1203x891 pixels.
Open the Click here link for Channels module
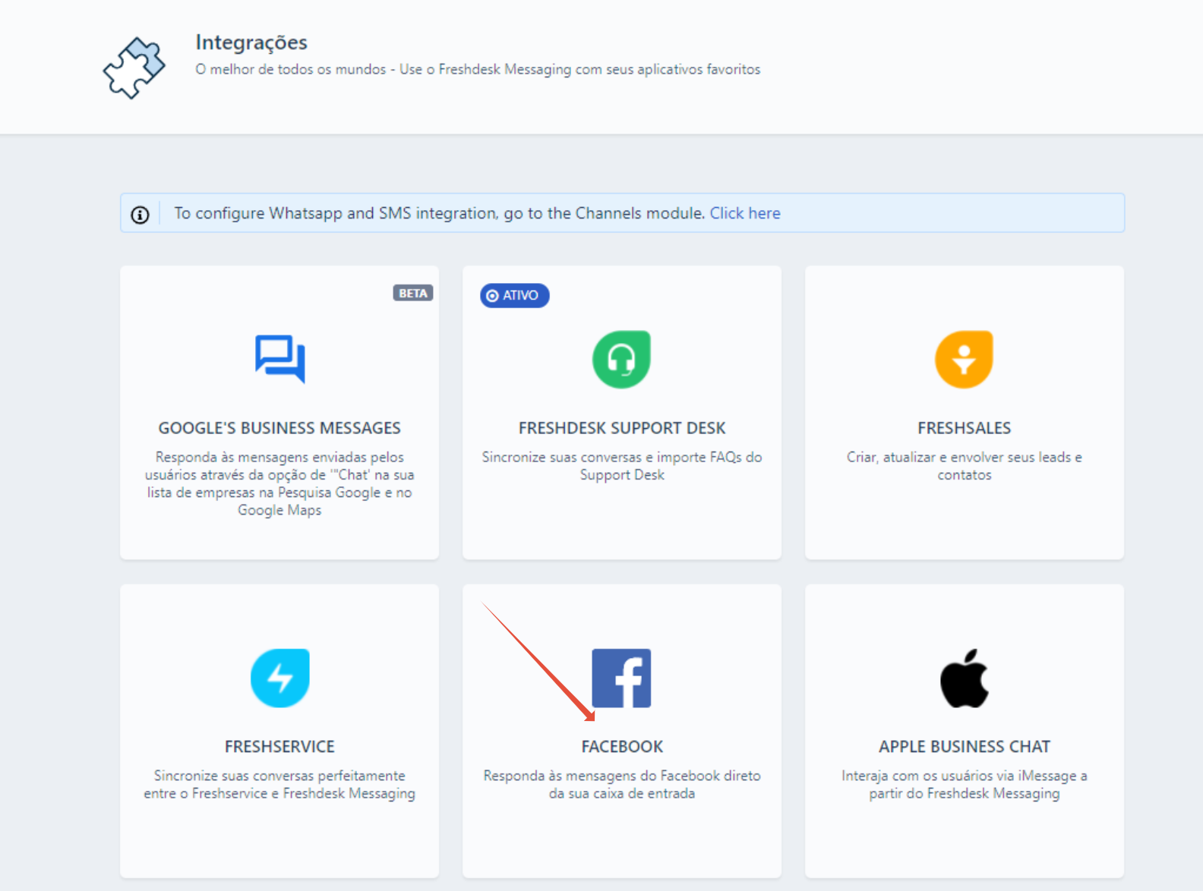[x=745, y=213]
